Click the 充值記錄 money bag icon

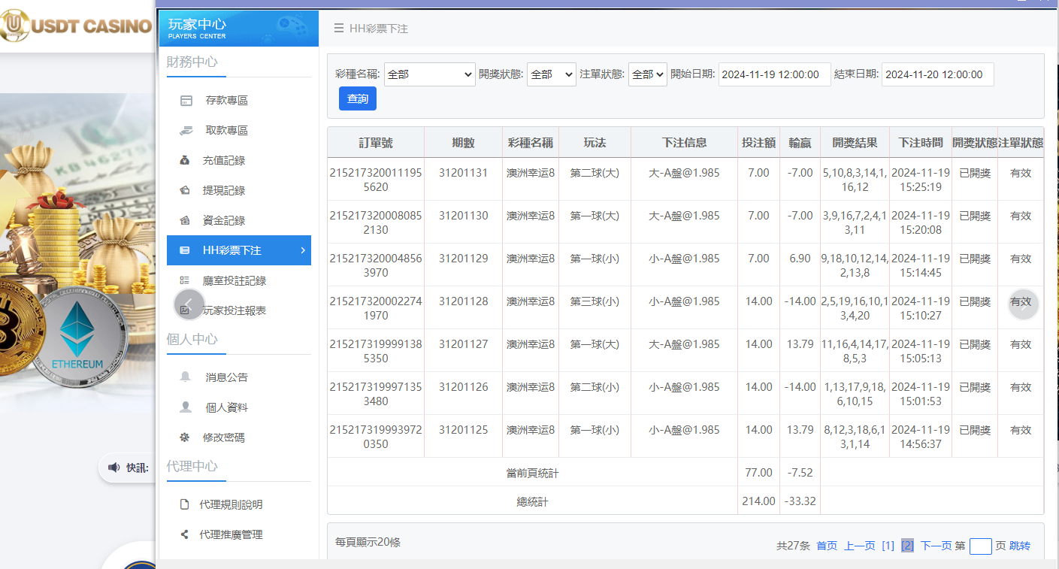[x=186, y=160]
